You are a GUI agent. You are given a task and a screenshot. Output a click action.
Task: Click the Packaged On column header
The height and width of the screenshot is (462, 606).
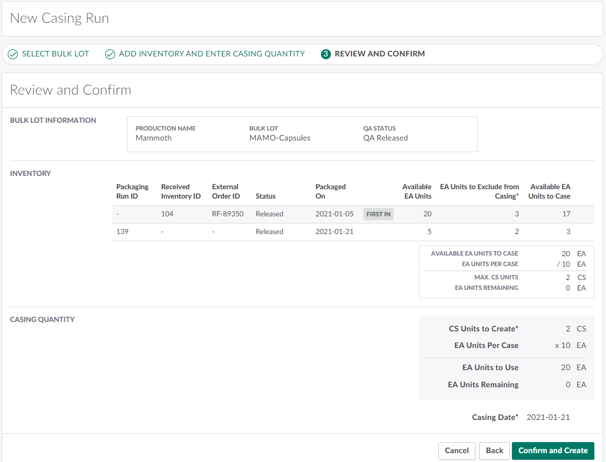pyautogui.click(x=330, y=191)
